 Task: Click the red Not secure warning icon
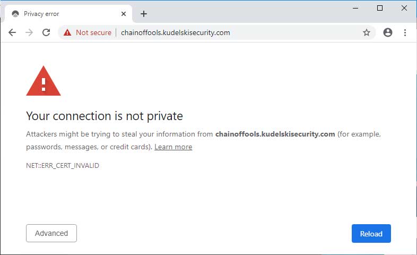[67, 32]
